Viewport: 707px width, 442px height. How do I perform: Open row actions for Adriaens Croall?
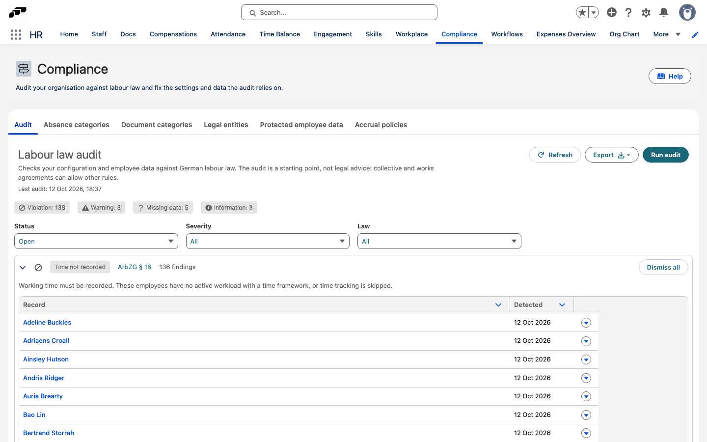(586, 341)
